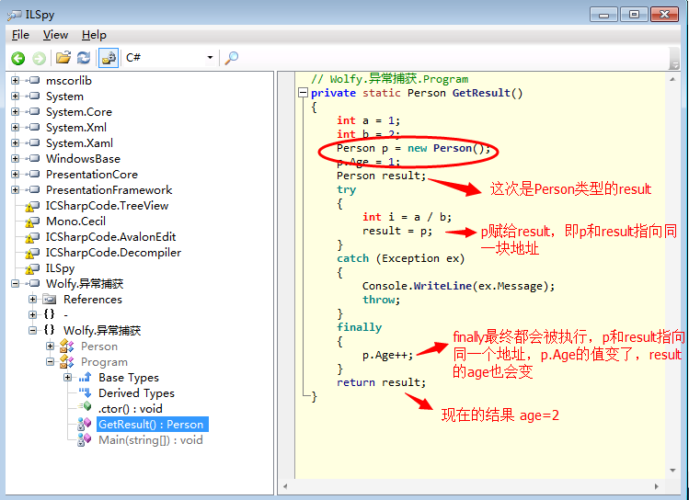
Task: Click the horizontal scrollbar right arrow
Action: coord(657,486)
